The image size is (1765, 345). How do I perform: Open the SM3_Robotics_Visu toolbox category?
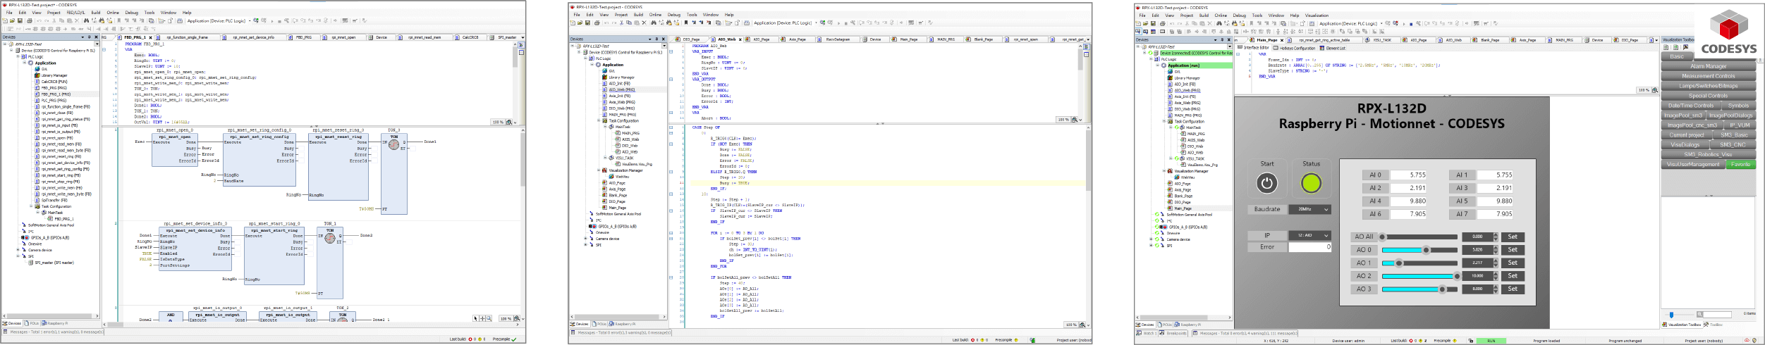1708,154
